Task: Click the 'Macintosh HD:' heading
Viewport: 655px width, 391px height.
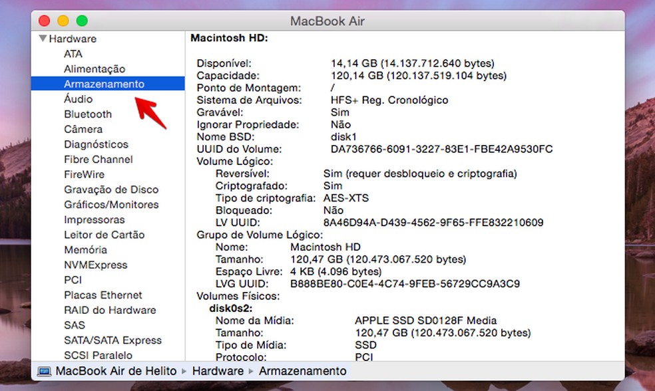Action: 230,38
